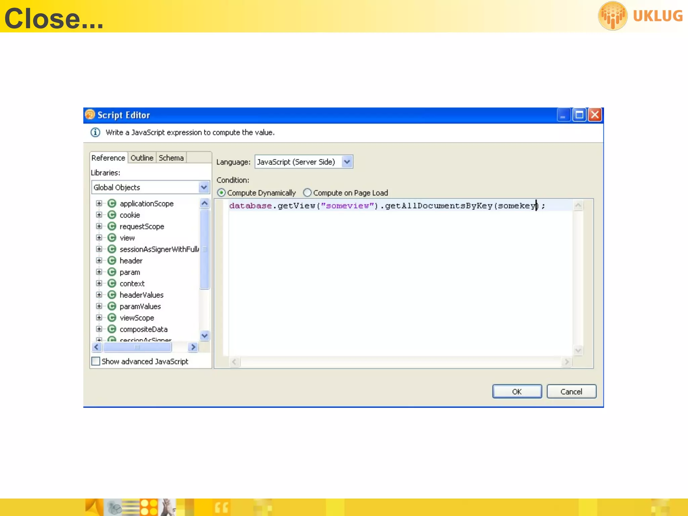Click the horizontal scrollbar thumb under the objects list
The height and width of the screenshot is (516, 688).
[x=137, y=347]
